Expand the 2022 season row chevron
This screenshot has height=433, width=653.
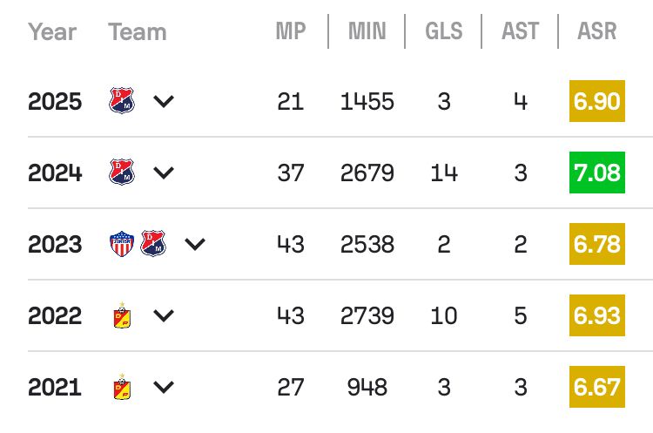point(164,315)
